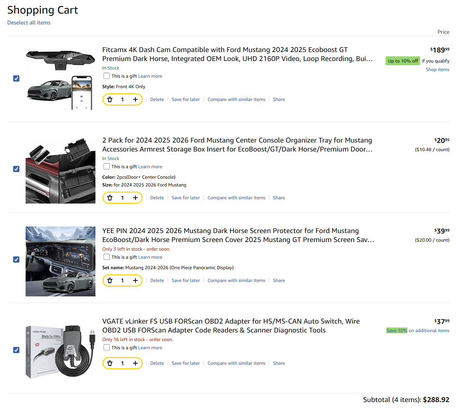Open YEE PIN Screen Protector product title
457x411 pixels.
(238, 235)
